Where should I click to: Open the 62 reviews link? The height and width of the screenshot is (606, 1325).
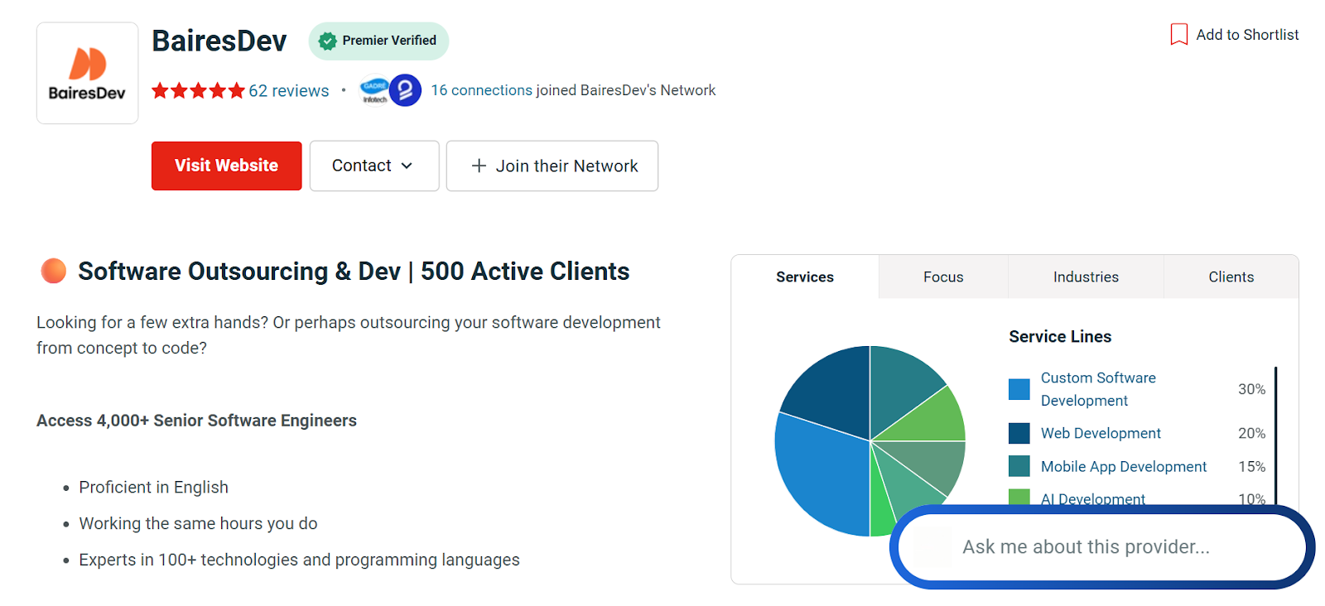289,90
